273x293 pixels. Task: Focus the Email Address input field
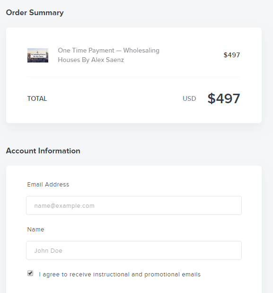tap(134, 205)
